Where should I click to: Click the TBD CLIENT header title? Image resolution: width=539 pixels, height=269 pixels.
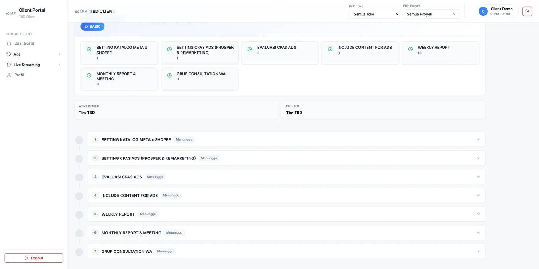[102, 11]
